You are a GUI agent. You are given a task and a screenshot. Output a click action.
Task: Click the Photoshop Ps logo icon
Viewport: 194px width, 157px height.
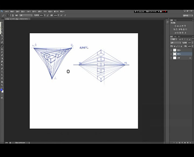click(2, 12)
